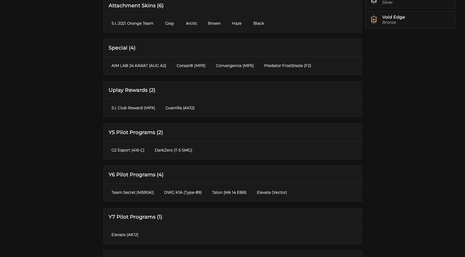Click the Guerrilla (AK12) reward
Viewport: 465px width, 257px height.
[180, 108]
